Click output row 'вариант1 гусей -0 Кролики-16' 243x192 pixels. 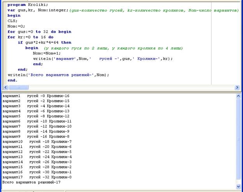[x=36, y=96]
